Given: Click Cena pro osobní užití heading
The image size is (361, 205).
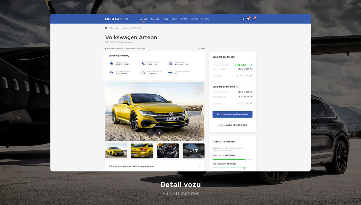Looking at the screenshot, I should pyautogui.click(x=224, y=57).
